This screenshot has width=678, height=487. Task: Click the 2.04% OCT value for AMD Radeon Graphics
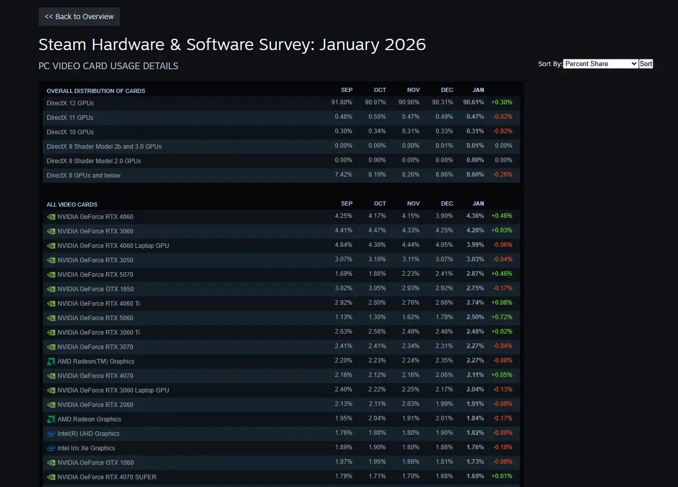coord(377,418)
